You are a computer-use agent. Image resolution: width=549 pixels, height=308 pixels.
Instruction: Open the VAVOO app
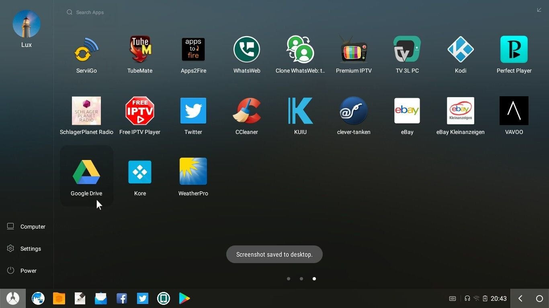(514, 111)
